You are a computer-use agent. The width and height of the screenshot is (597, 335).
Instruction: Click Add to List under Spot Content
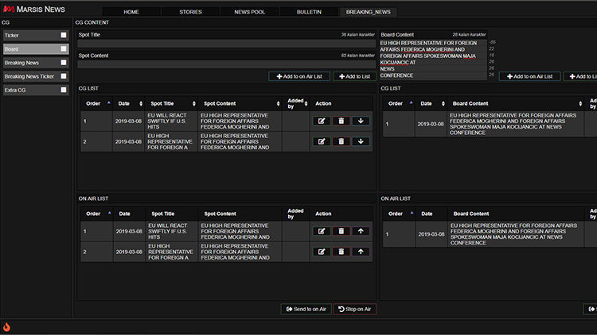(354, 76)
